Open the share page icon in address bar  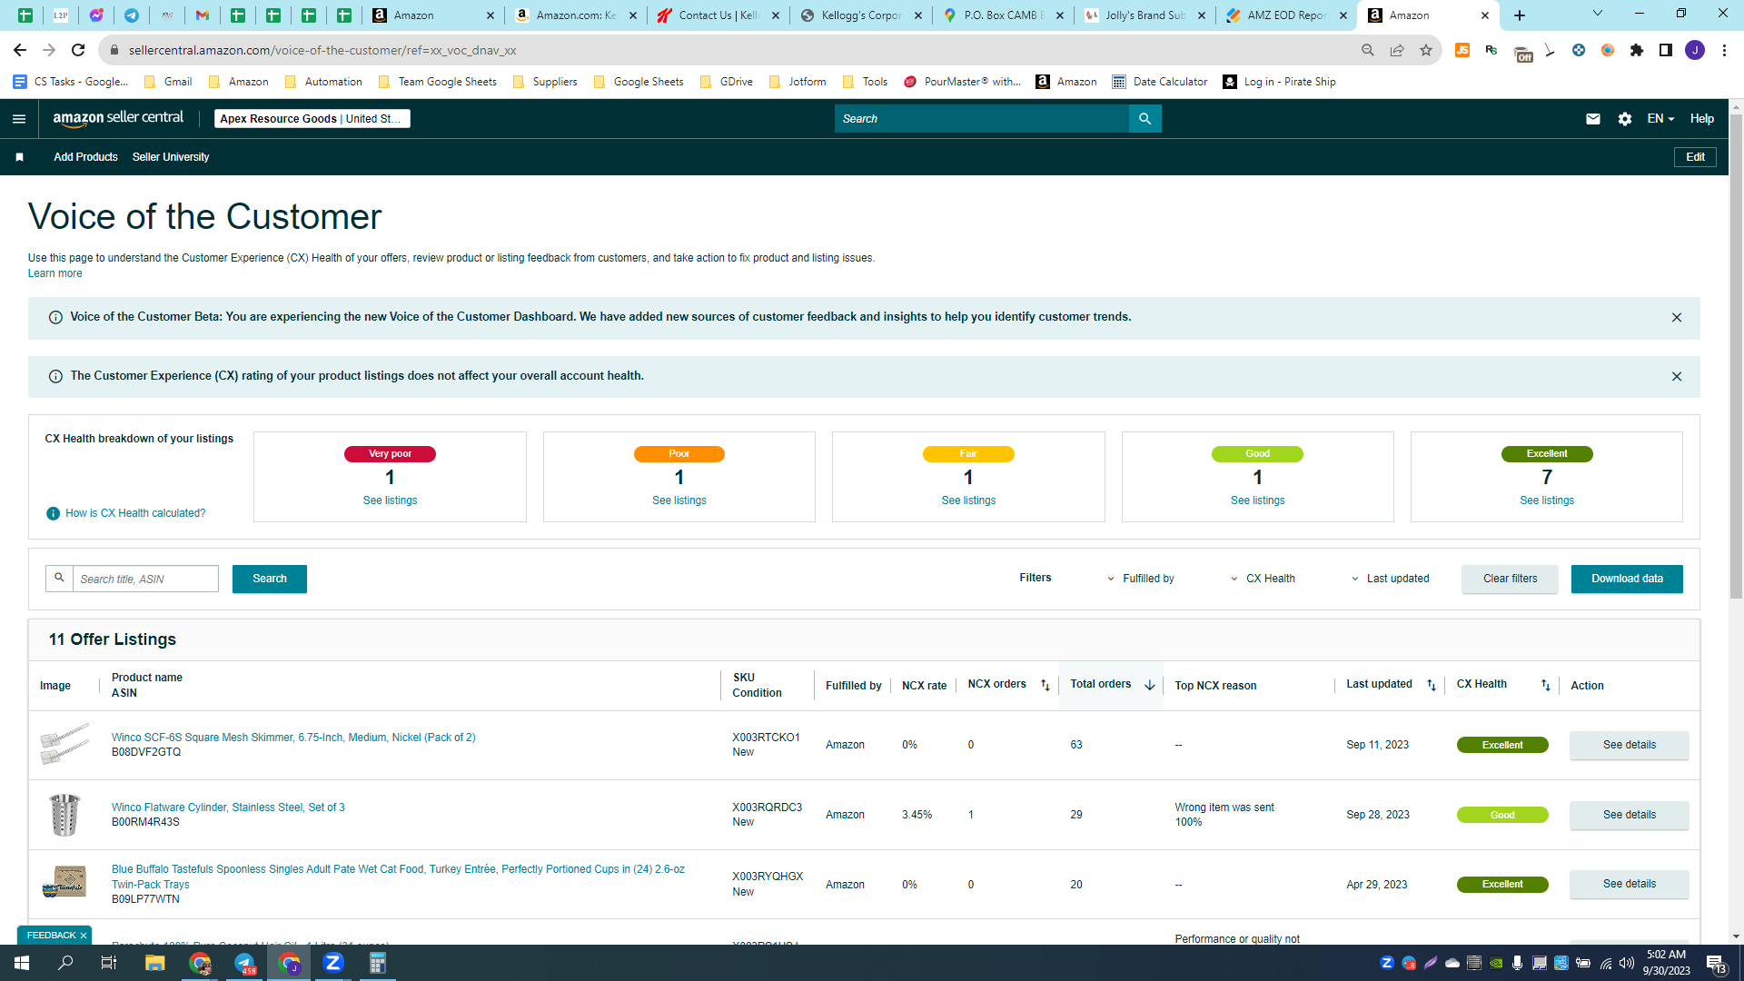coord(1397,51)
